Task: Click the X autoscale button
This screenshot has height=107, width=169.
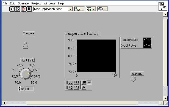Action: [x=70, y=83]
